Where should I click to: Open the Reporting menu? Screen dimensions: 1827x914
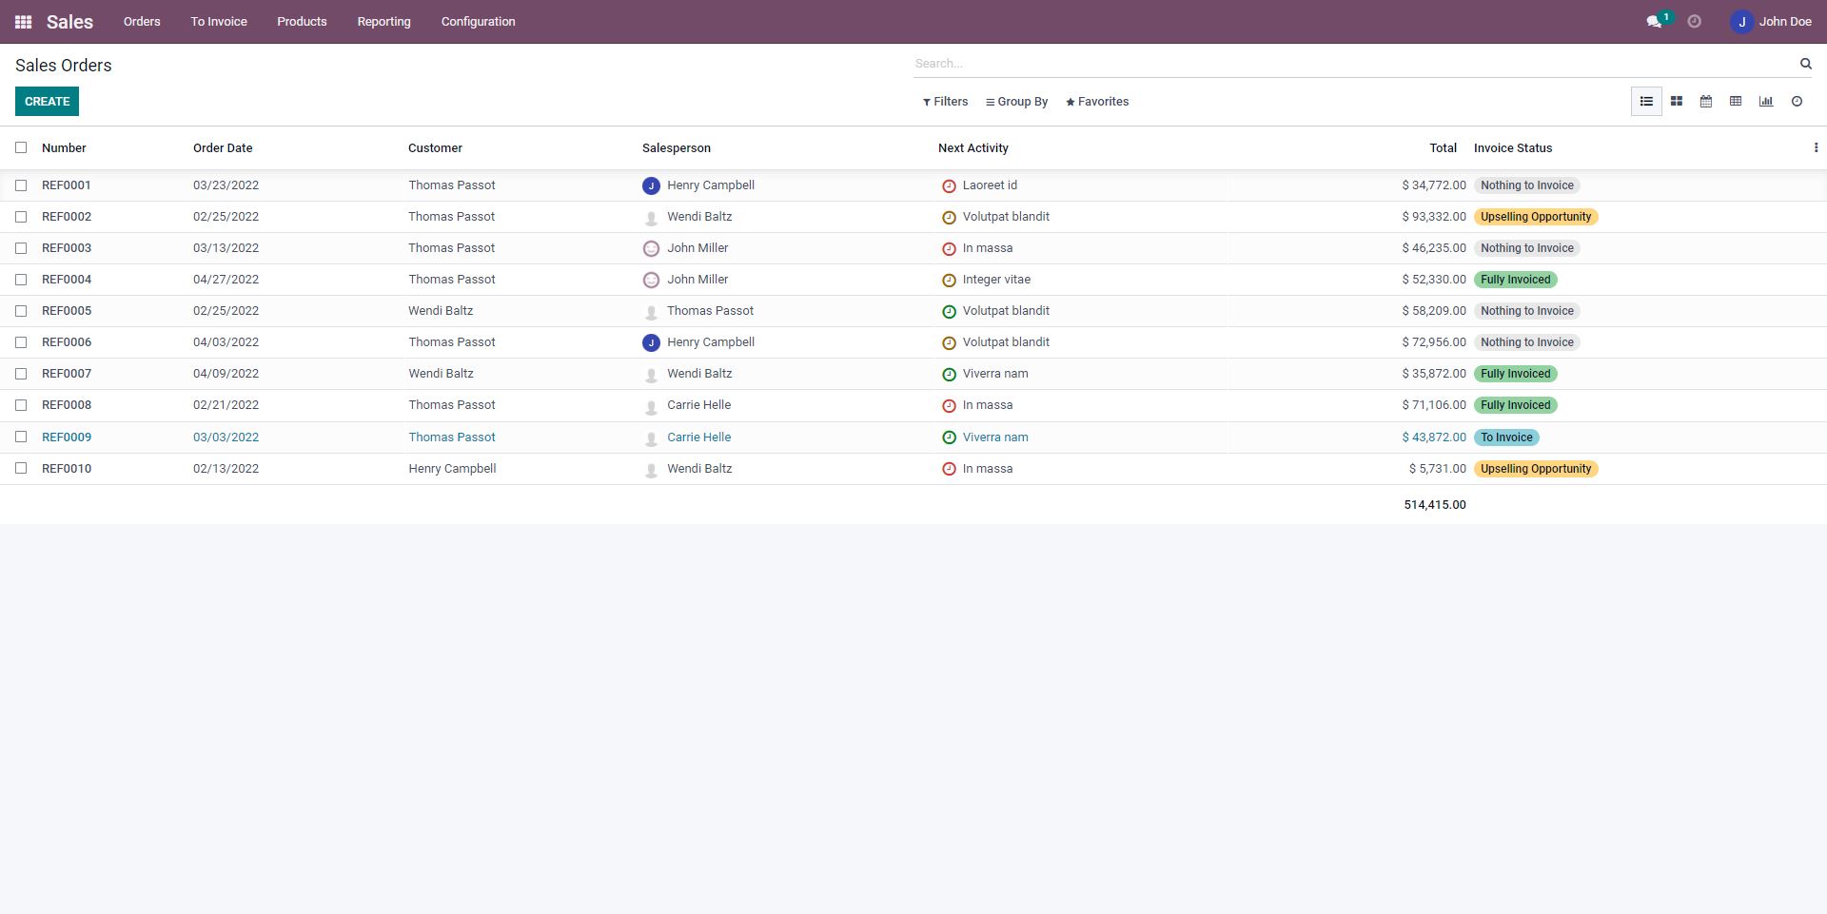coord(383,22)
